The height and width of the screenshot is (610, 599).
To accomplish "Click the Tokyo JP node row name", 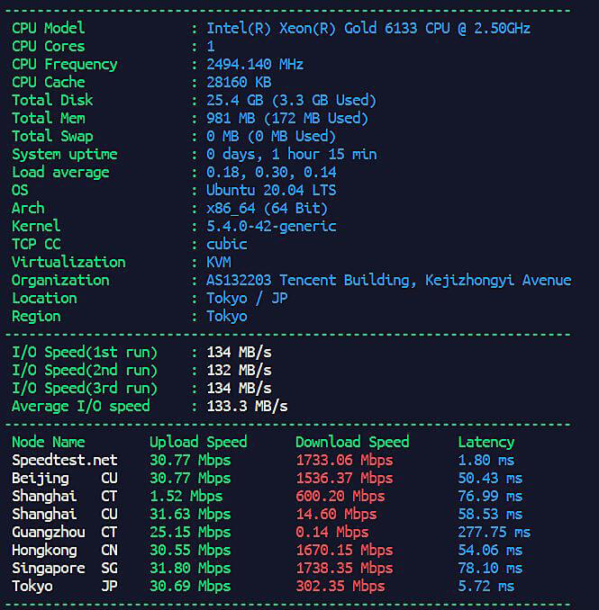I will [x=65, y=587].
